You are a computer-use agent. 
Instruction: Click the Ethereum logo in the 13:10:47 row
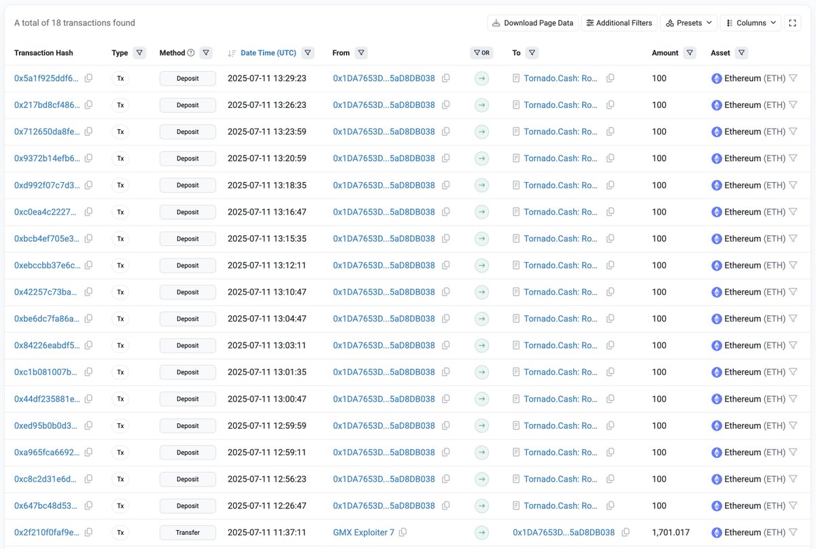click(717, 292)
